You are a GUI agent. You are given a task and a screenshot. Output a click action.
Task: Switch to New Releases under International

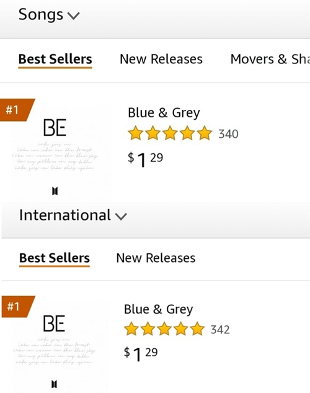[x=156, y=258]
